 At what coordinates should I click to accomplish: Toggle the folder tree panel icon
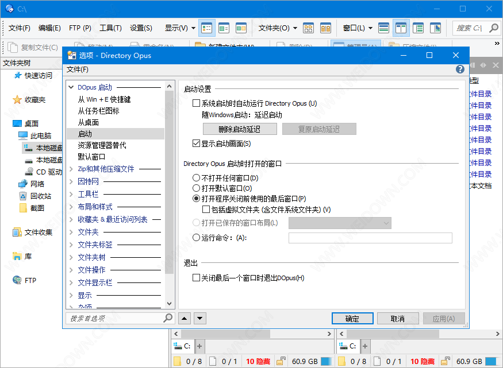[x=418, y=28]
